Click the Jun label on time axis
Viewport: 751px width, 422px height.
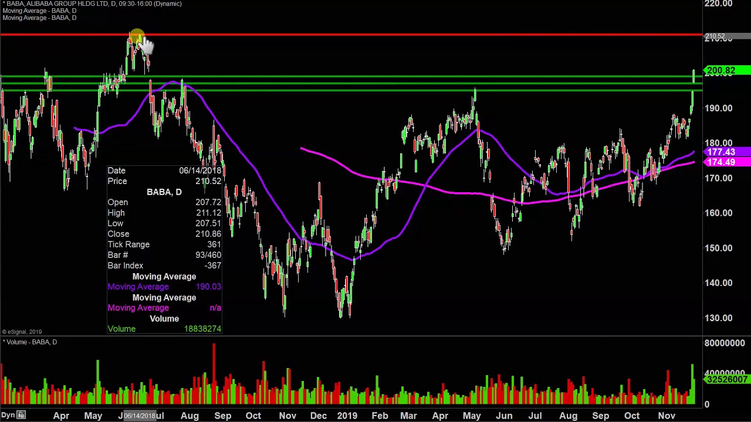tap(504, 416)
